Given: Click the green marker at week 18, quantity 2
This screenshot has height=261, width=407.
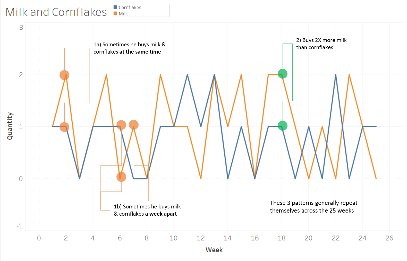Looking at the screenshot, I should click(283, 74).
